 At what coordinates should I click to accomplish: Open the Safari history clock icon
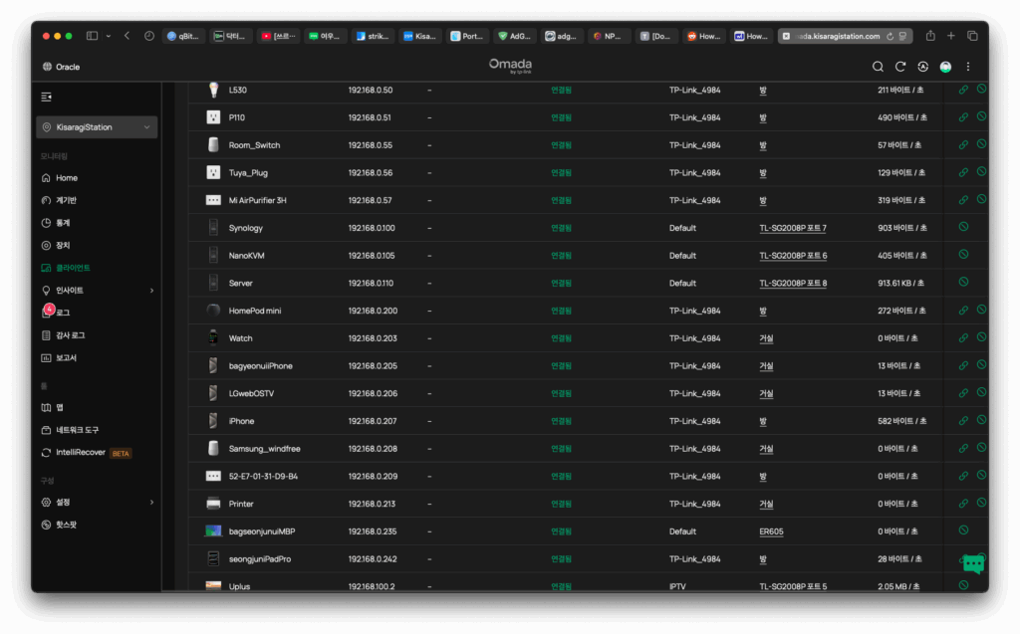point(149,36)
